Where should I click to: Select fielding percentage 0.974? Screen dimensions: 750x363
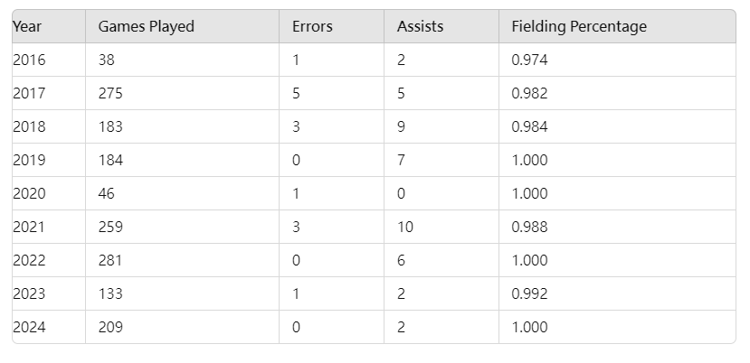(529, 60)
